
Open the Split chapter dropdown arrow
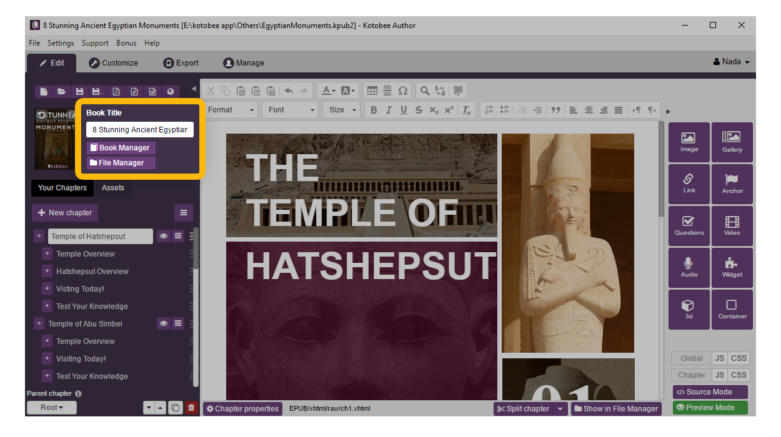[x=560, y=409]
